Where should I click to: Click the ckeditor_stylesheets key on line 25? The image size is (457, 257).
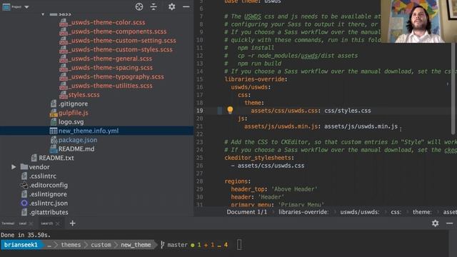[258, 158]
